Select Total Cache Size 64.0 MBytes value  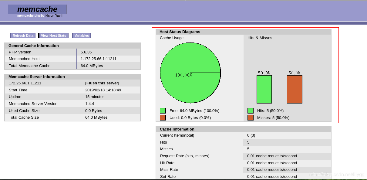click(96, 117)
